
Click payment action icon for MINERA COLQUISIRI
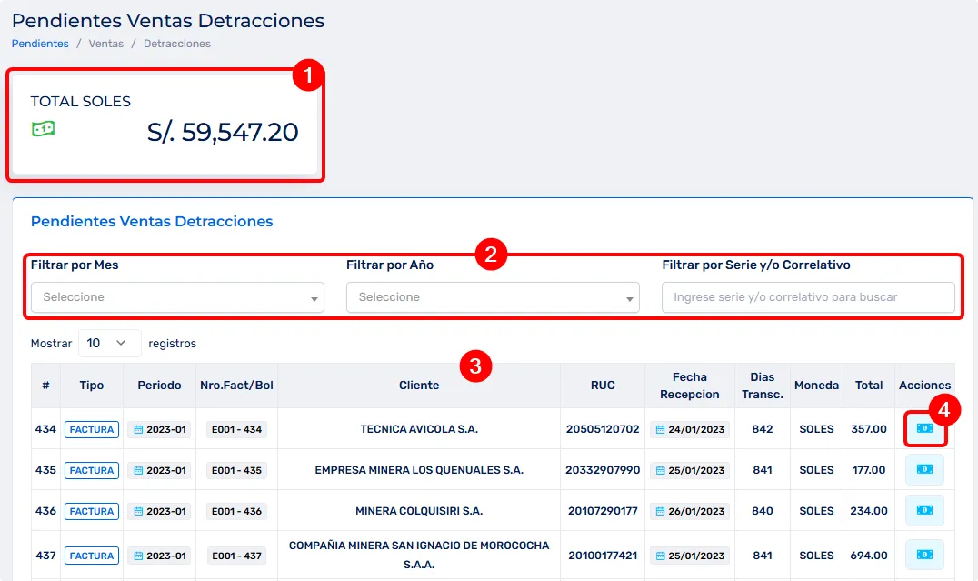924,510
